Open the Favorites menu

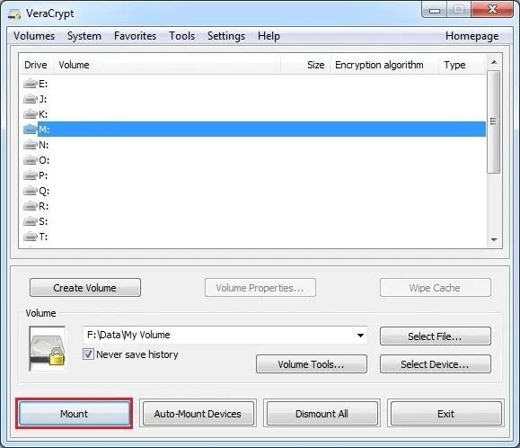(135, 36)
